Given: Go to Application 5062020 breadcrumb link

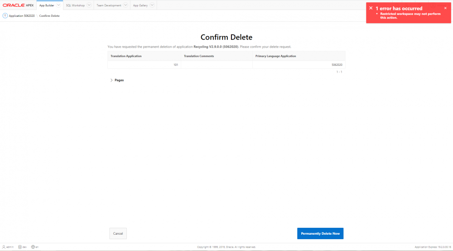Looking at the screenshot, I should tap(22, 16).
